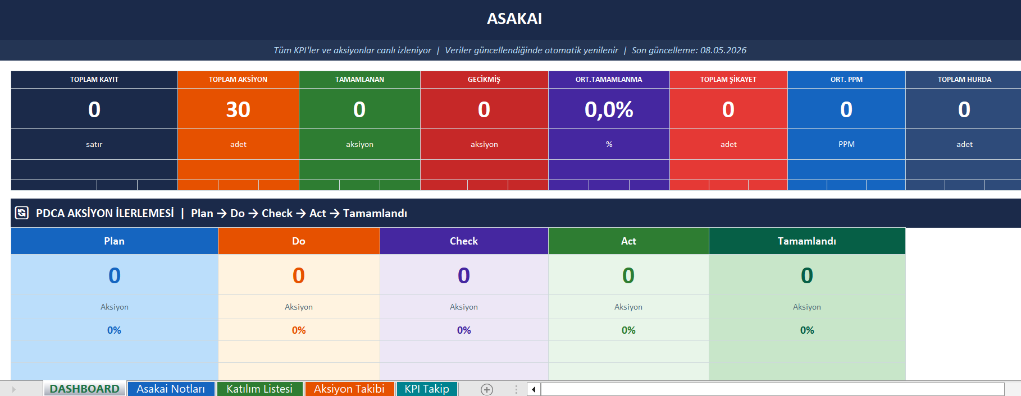Select the 'Son güncelleme' subtitle line
1021x396 pixels.
click(510, 50)
